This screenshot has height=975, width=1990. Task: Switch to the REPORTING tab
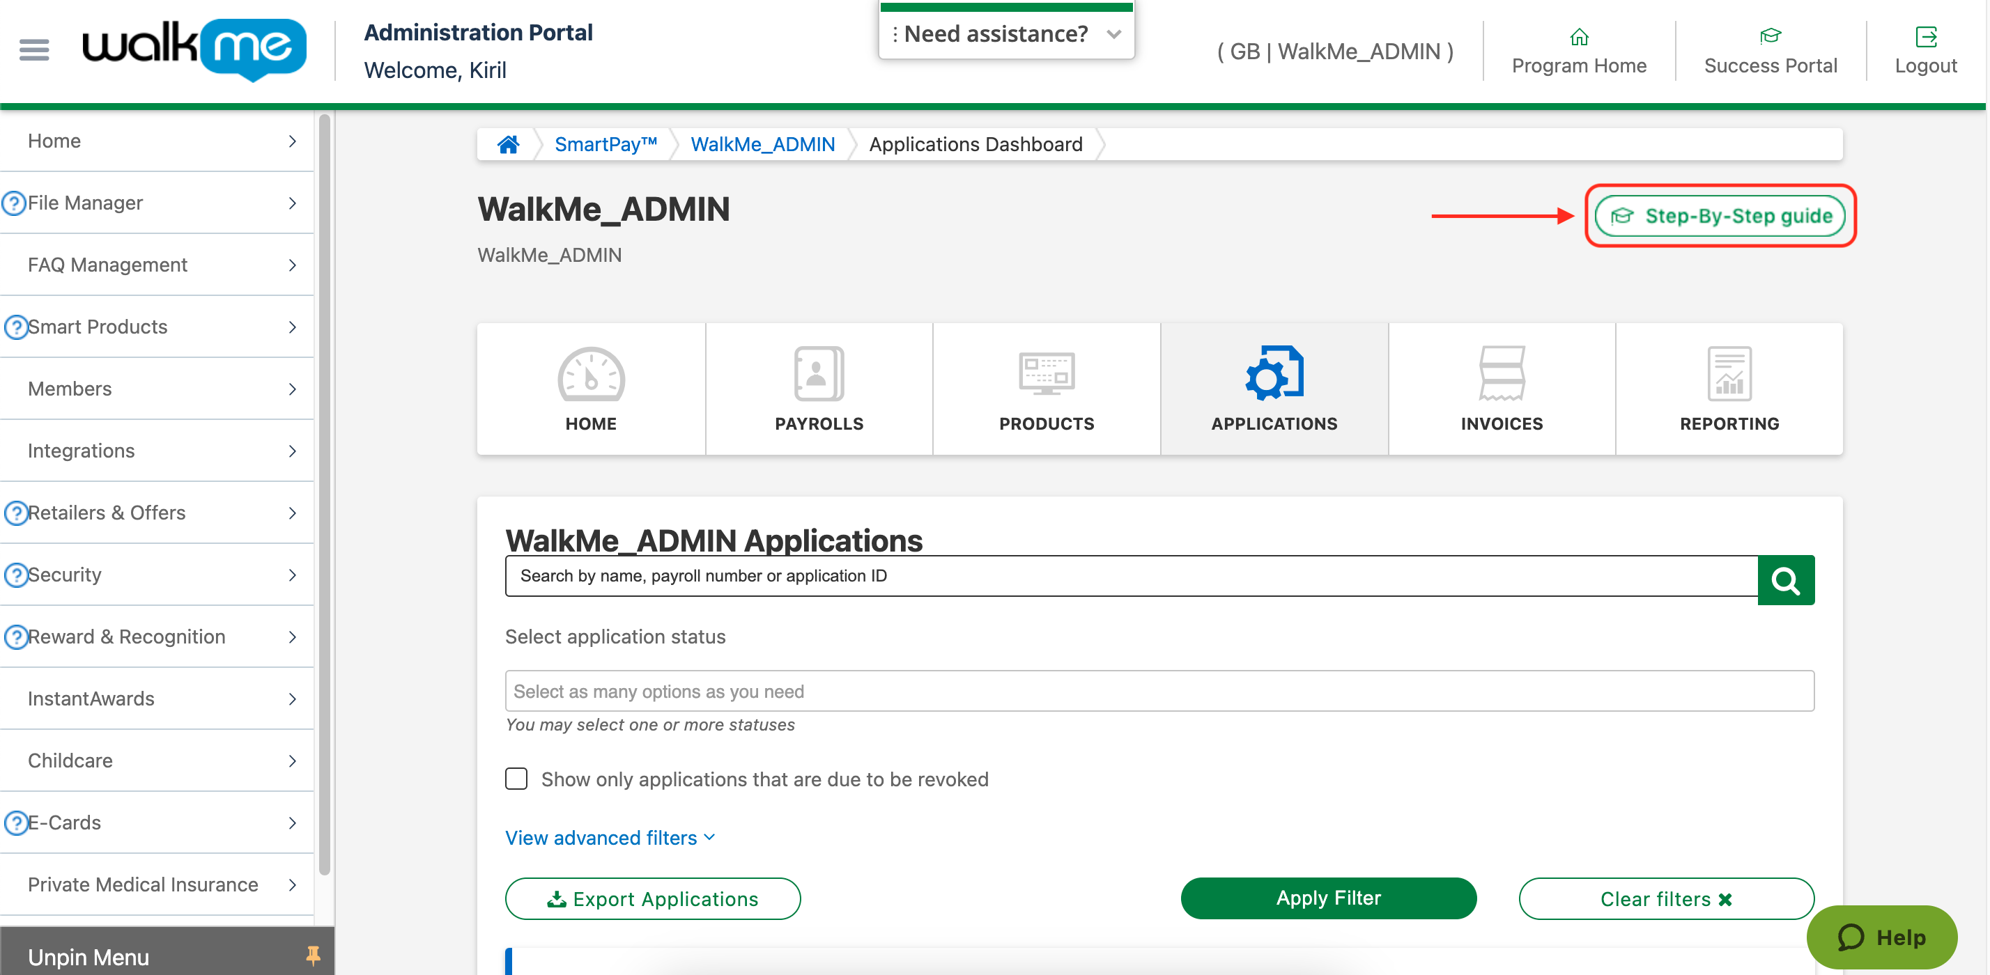[x=1729, y=389]
